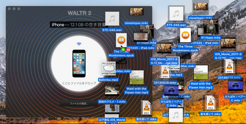Click the desktop closetoyou.m4v file label
Image resolution: width=246 pixels, height=124 pixels.
pos(200,18)
